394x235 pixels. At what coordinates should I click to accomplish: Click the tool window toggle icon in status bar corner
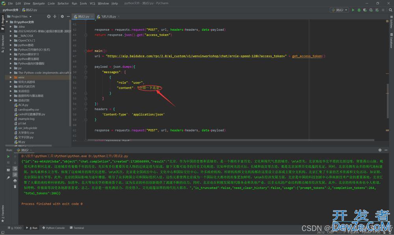(3, 233)
